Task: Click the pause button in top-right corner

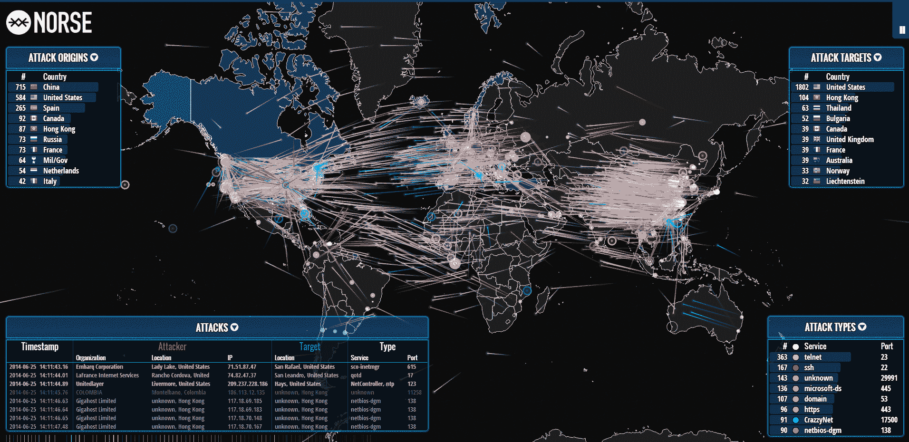Action: 902,30
